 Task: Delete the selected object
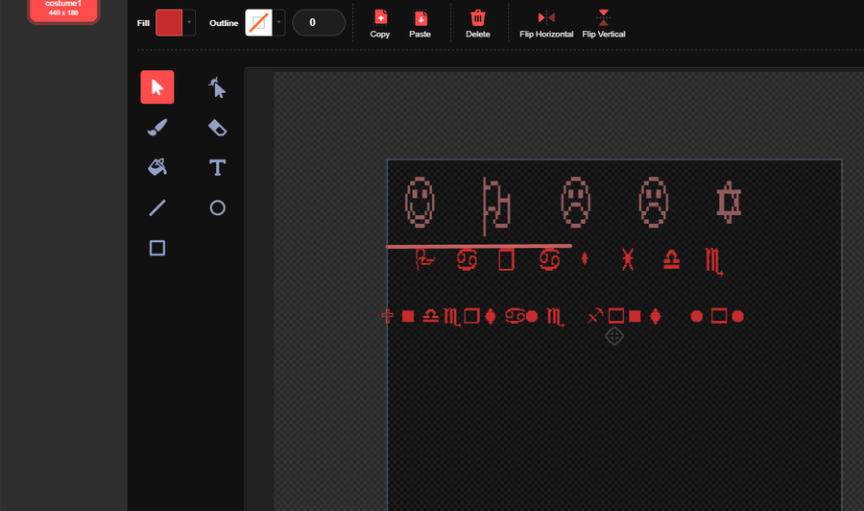click(478, 24)
